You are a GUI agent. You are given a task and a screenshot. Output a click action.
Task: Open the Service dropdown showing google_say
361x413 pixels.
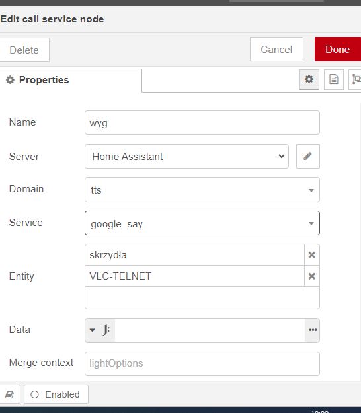click(202, 223)
